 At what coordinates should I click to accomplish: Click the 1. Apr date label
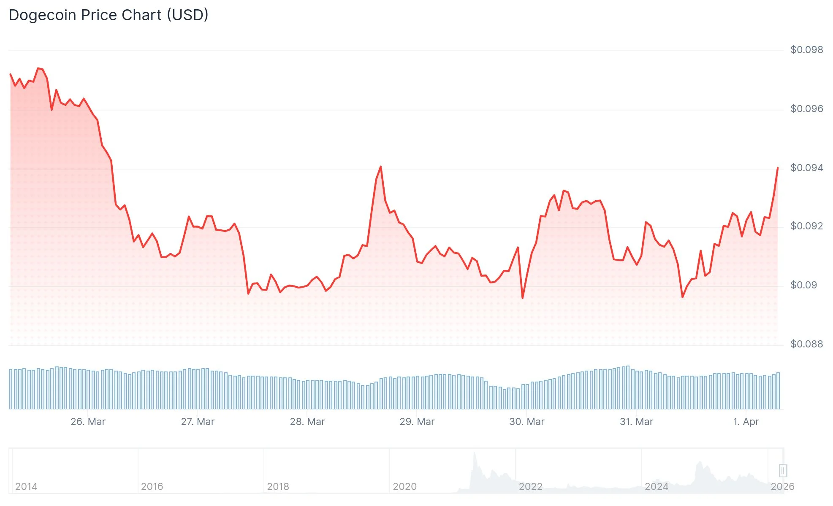tap(746, 422)
